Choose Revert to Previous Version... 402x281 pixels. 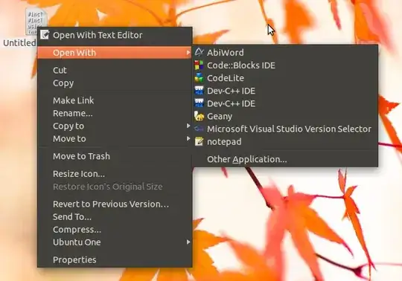click(x=115, y=204)
